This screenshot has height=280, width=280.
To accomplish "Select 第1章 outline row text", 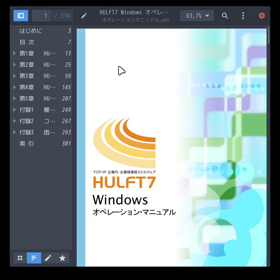I will [37, 53].
